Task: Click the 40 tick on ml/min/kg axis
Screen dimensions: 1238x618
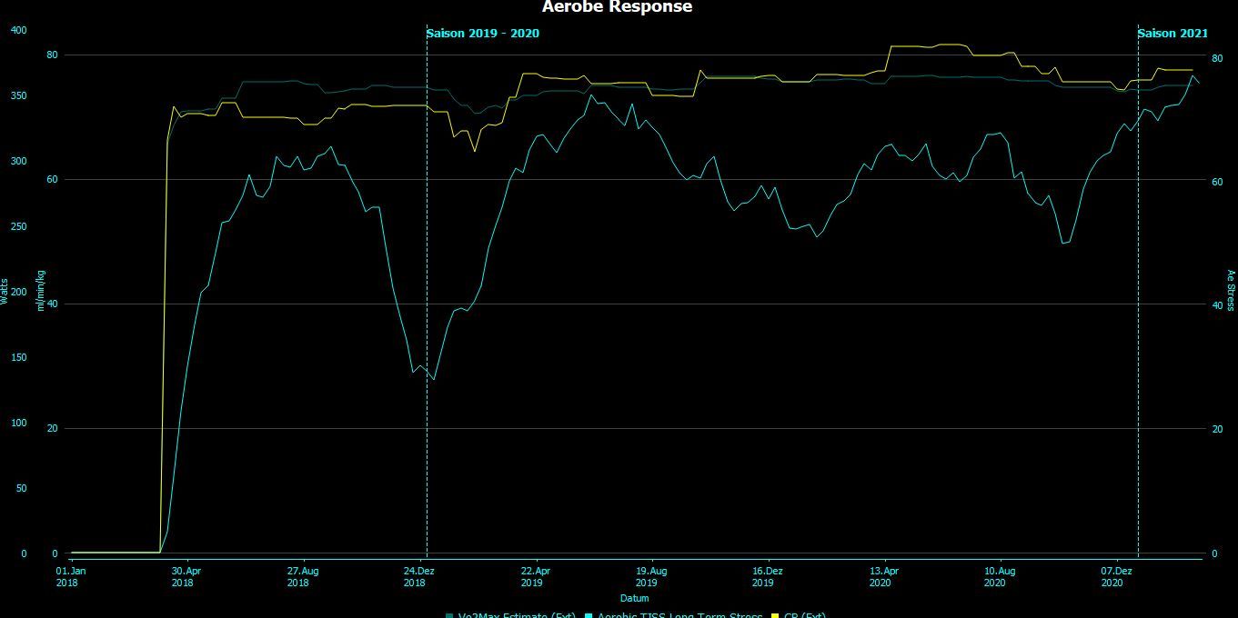Action: pyautogui.click(x=52, y=304)
